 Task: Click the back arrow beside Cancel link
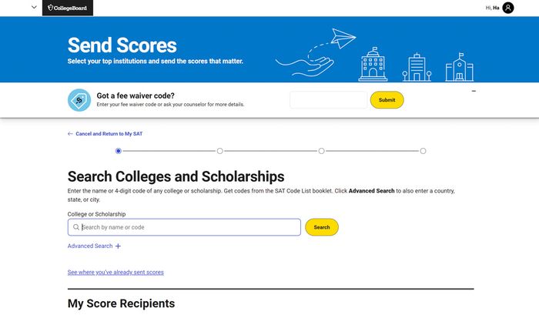70,134
